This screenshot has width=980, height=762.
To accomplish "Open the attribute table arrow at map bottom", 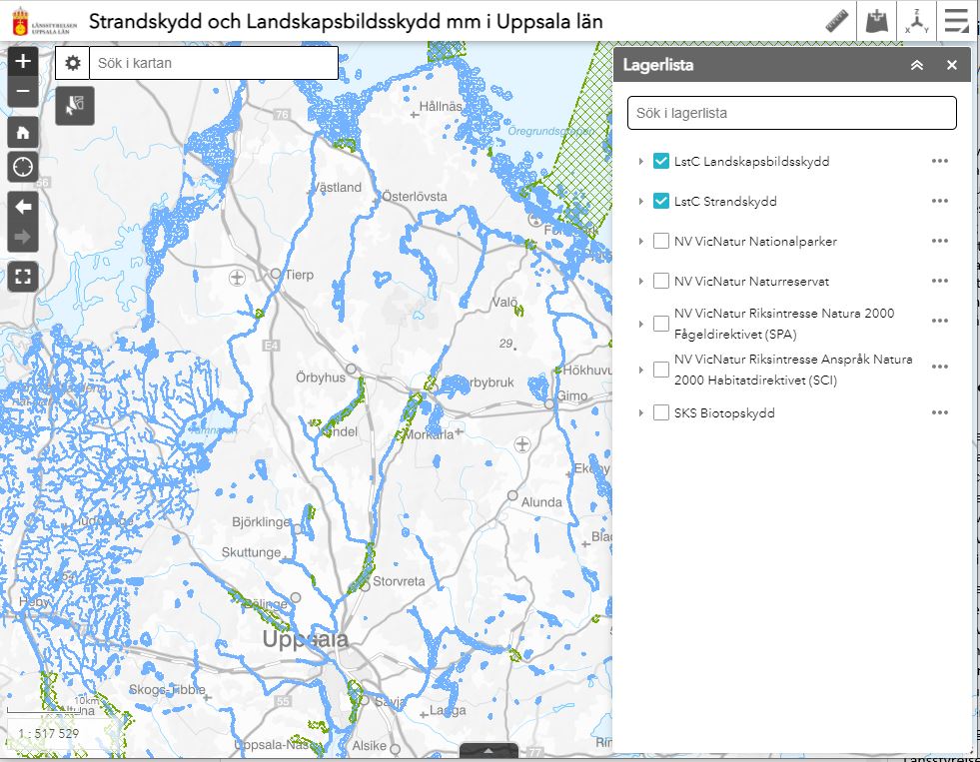I will click(489, 751).
